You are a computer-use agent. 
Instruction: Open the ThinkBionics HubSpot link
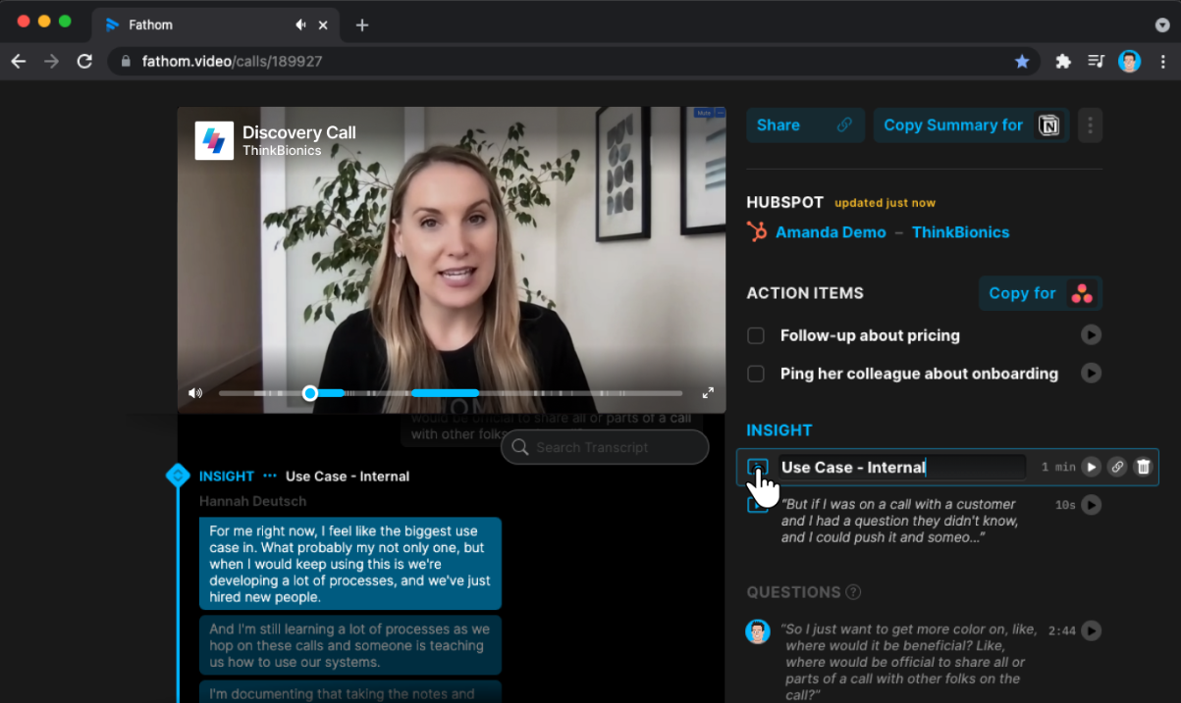[x=960, y=231]
